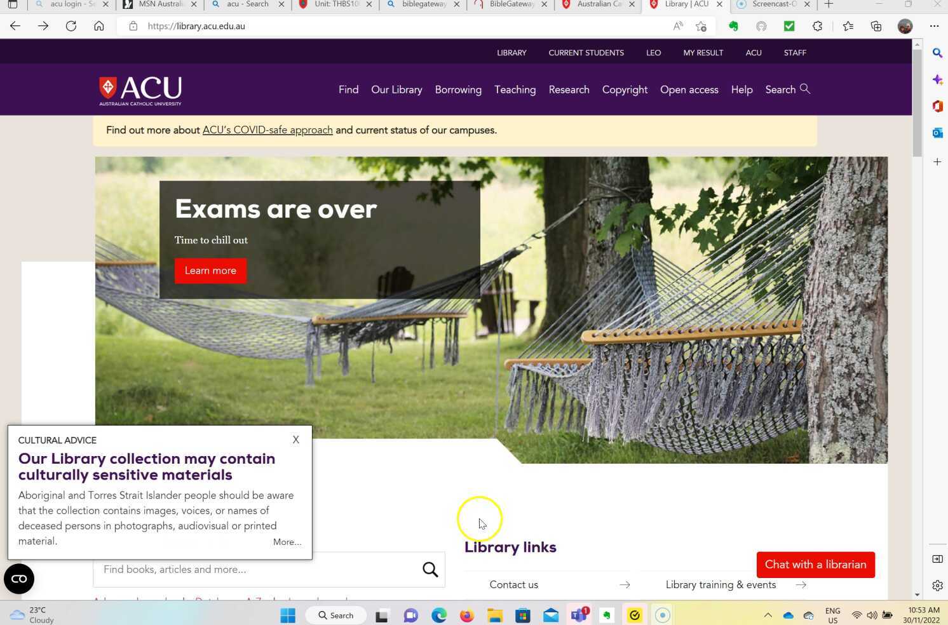Start Read Aloud from the address bar
This screenshot has height=625, width=948.
pos(677,26)
